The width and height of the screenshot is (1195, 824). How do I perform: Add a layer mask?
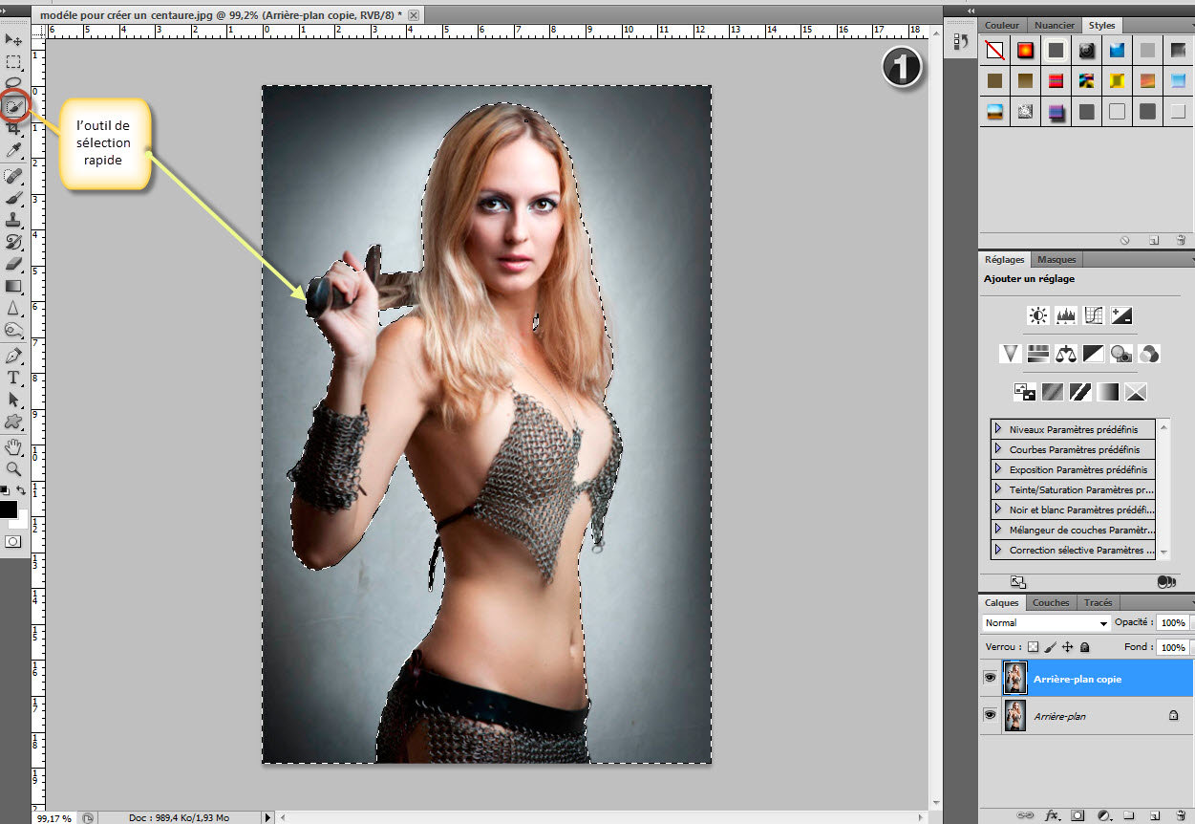point(1078,816)
